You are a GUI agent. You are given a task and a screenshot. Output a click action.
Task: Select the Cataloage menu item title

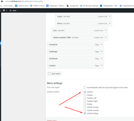53,52
